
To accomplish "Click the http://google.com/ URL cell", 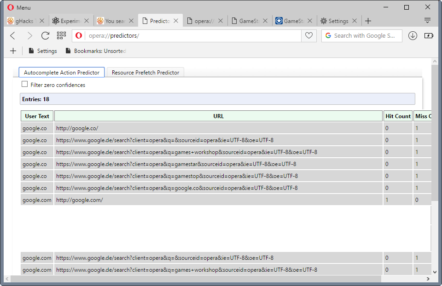I will 218,200.
